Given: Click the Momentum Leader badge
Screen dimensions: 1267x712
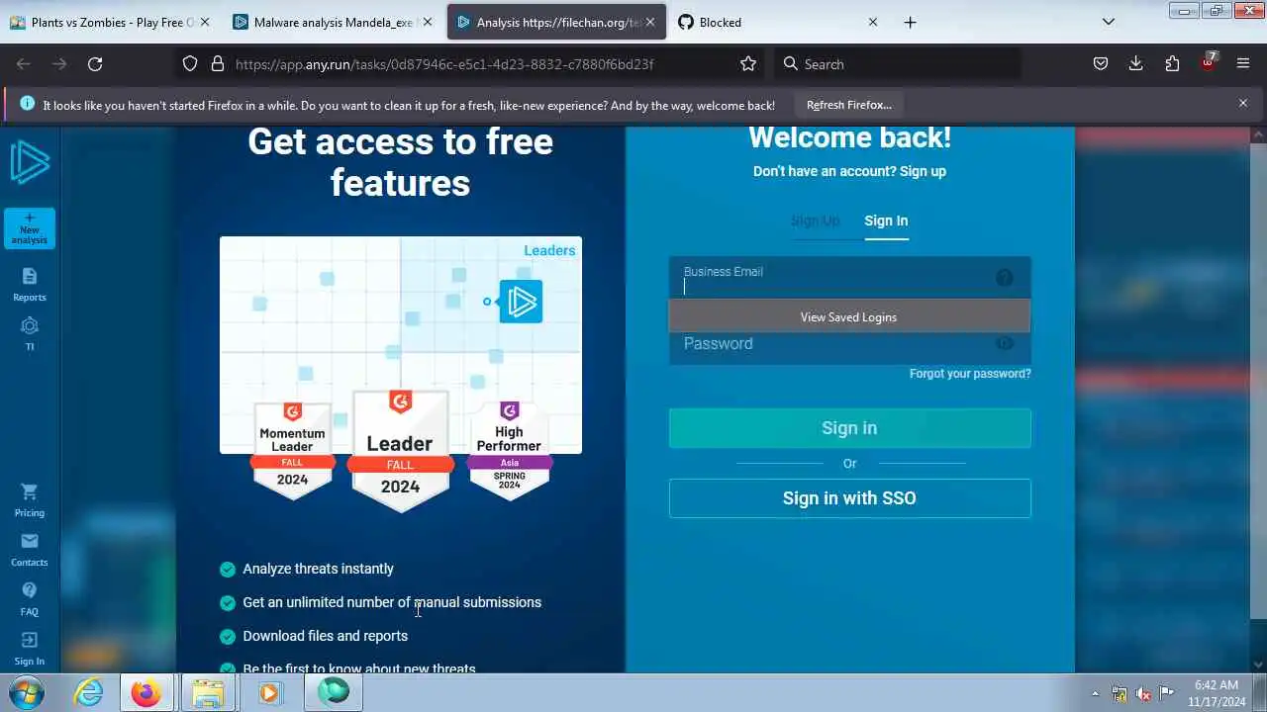Looking at the screenshot, I should pos(292,451).
